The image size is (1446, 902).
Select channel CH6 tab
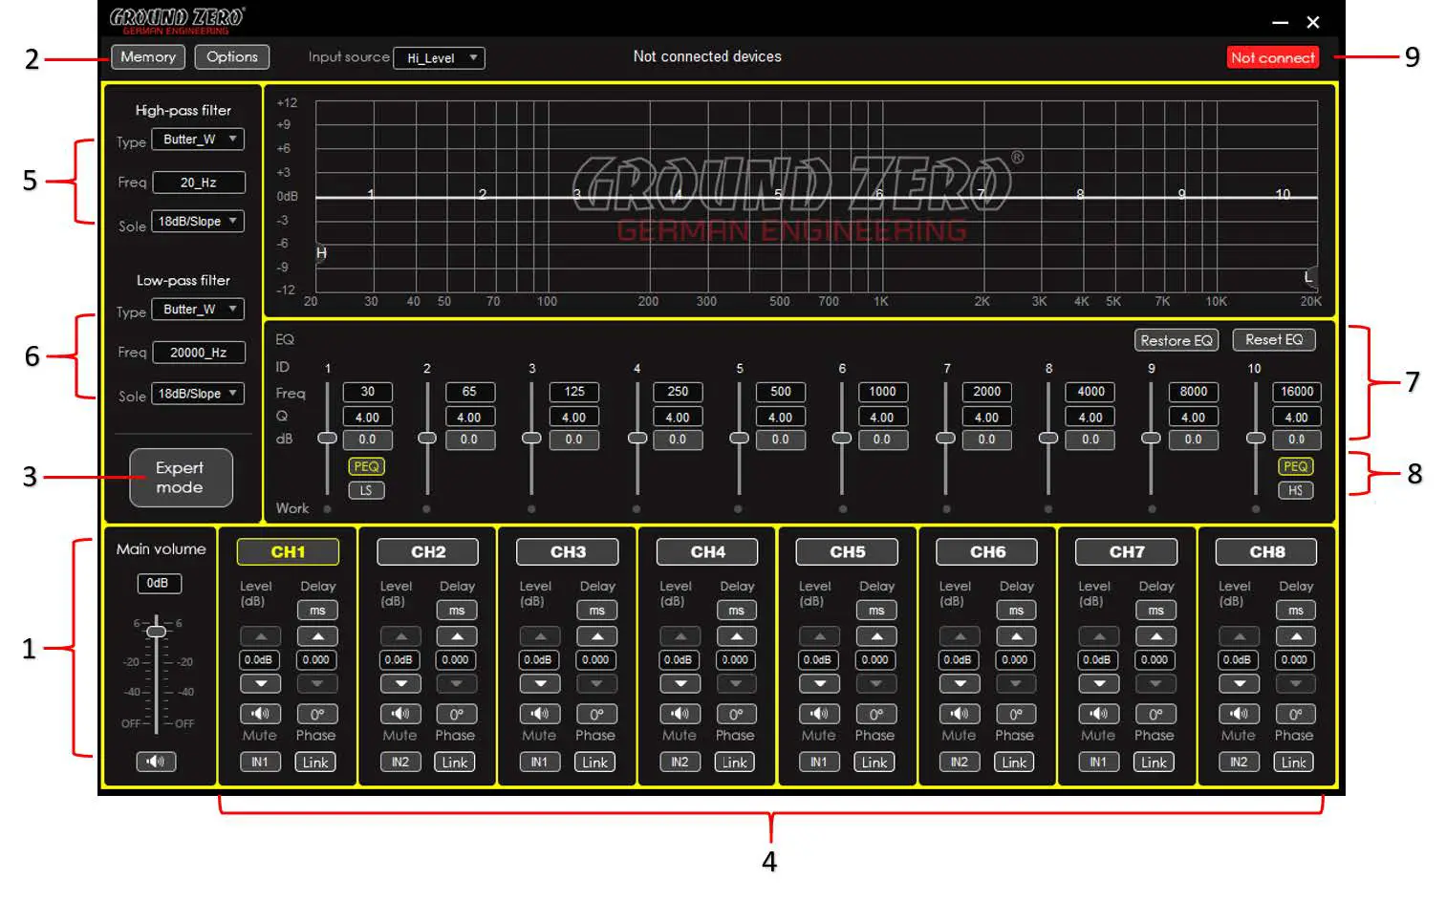[x=987, y=552]
